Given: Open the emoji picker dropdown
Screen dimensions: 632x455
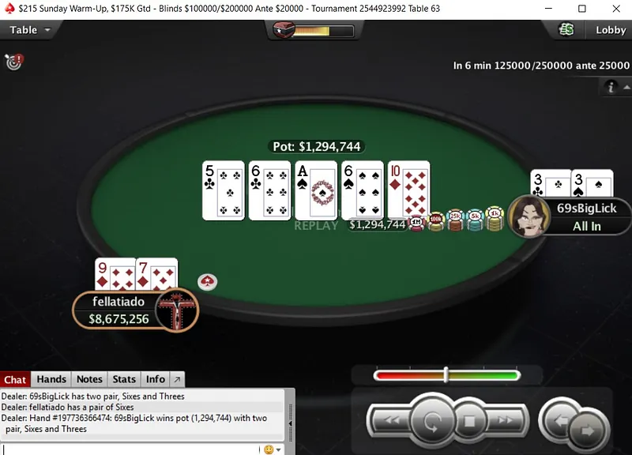Looking at the screenshot, I should [273, 449].
